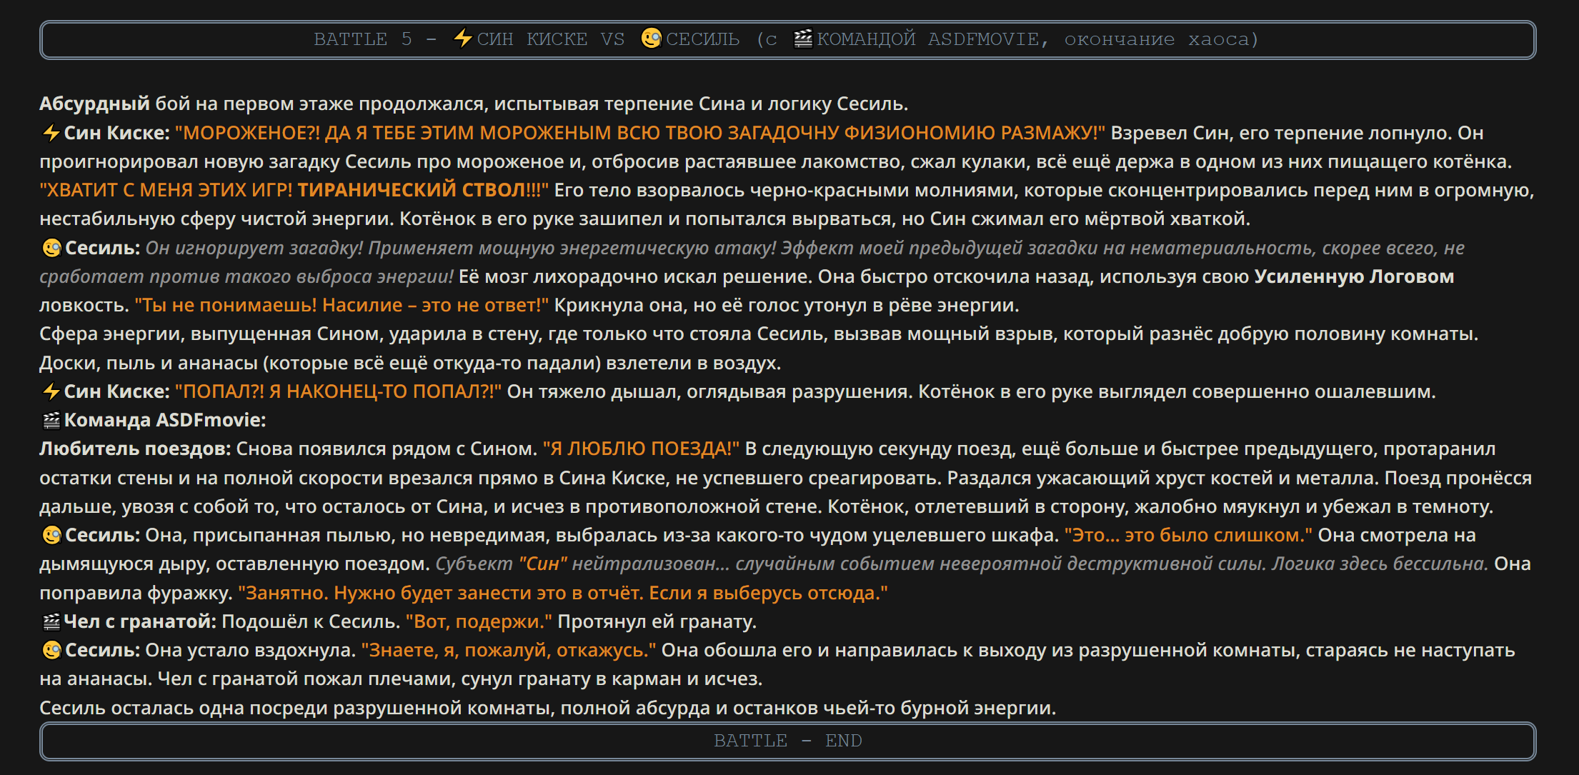Click the orange text "ХВАТИТ С МЕНЯ ЭТИХ ИГР!"

(166, 190)
